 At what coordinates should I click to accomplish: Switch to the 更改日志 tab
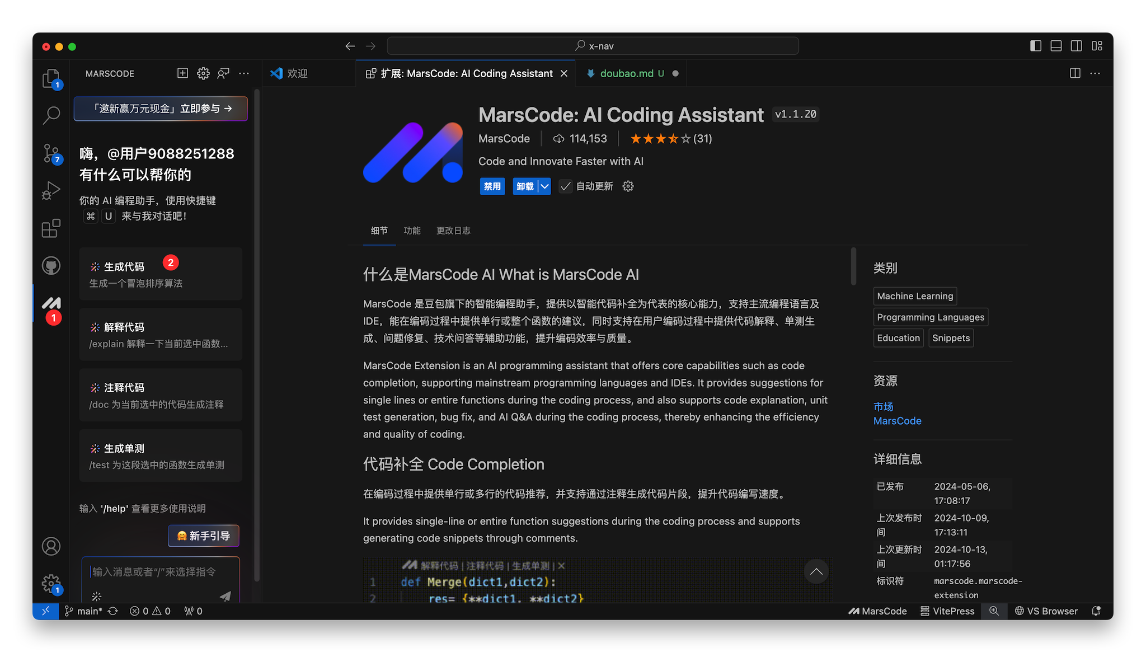tap(453, 231)
